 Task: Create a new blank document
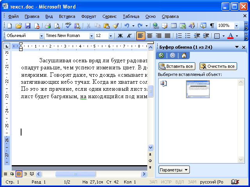tap(9, 26)
